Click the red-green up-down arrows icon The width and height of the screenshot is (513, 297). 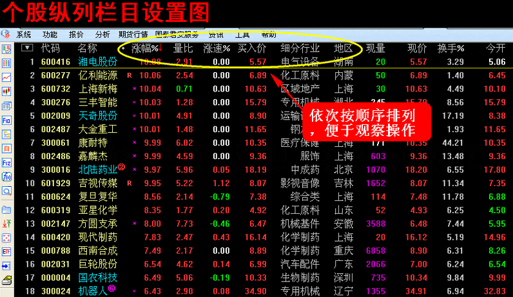[x=6, y=224]
